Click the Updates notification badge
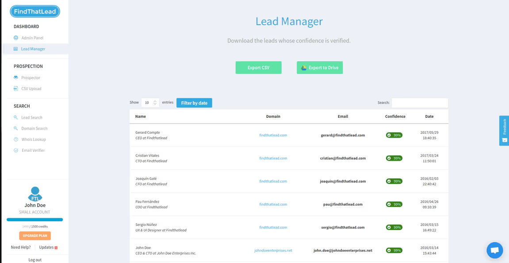Viewport: 509px width, 263px height. tap(56, 248)
